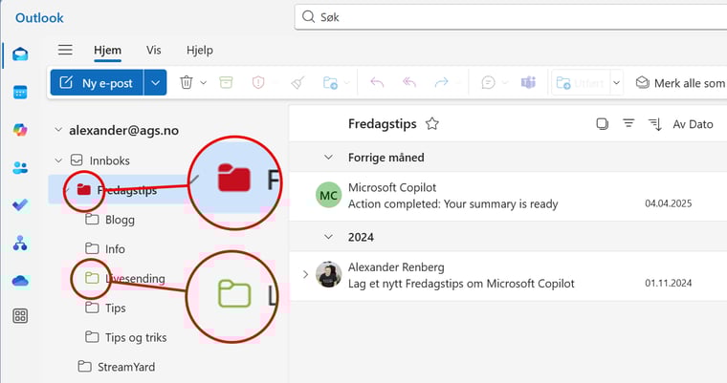This screenshot has height=383, width=727.
Task: Open the Move to dropdown arrow
Action: (346, 83)
